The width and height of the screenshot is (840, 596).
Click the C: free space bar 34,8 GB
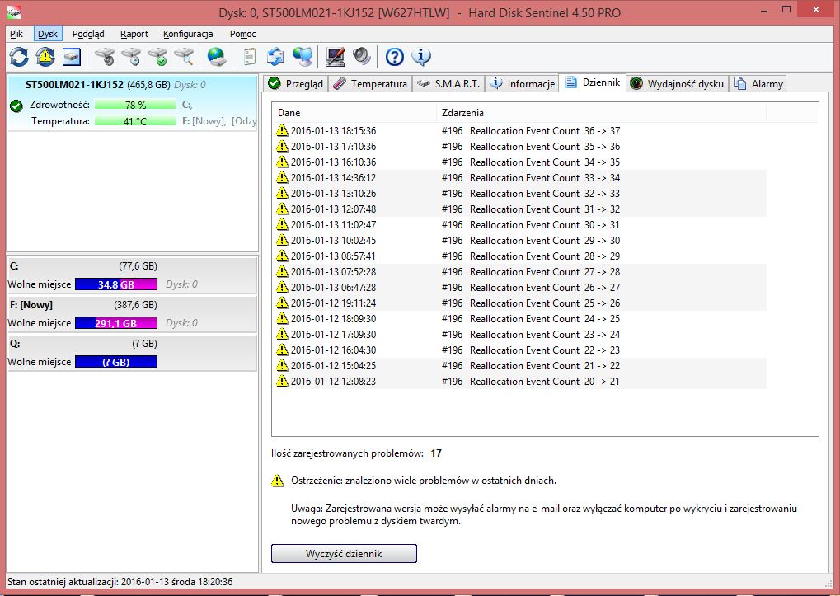click(x=116, y=284)
